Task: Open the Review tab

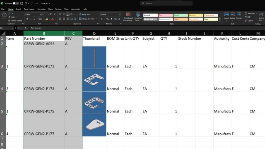Action: click(x=58, y=9)
